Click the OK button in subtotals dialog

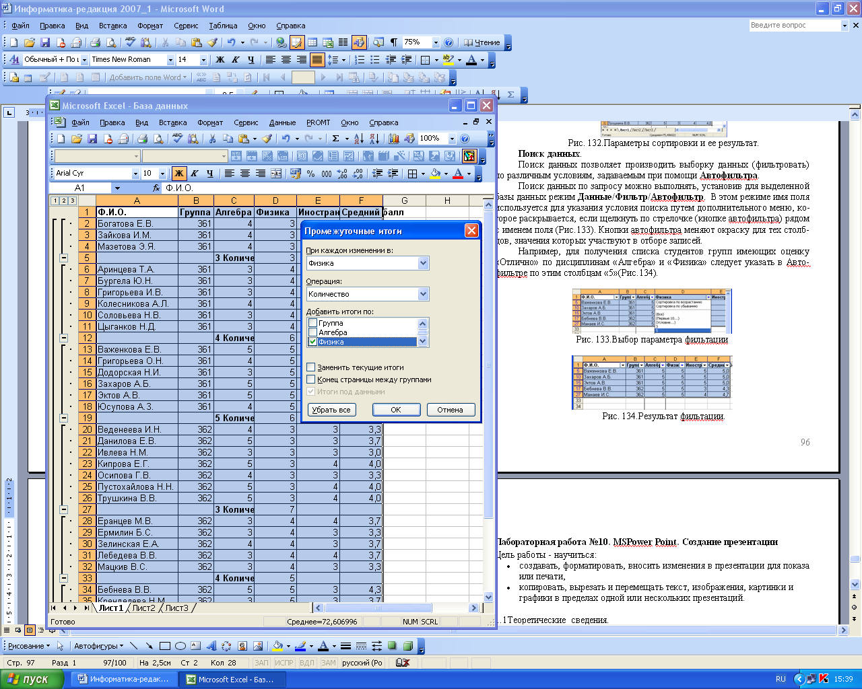pyautogui.click(x=396, y=410)
